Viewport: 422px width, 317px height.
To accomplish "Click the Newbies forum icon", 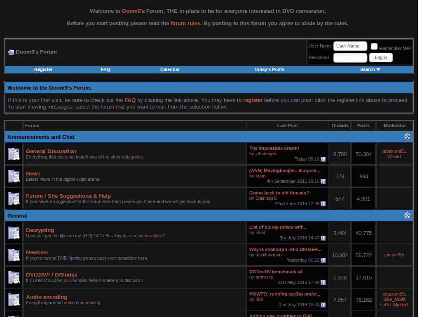I will point(14,255).
